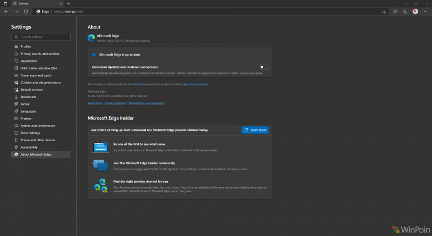Add this page to favorites star

pyautogui.click(x=383, y=11)
